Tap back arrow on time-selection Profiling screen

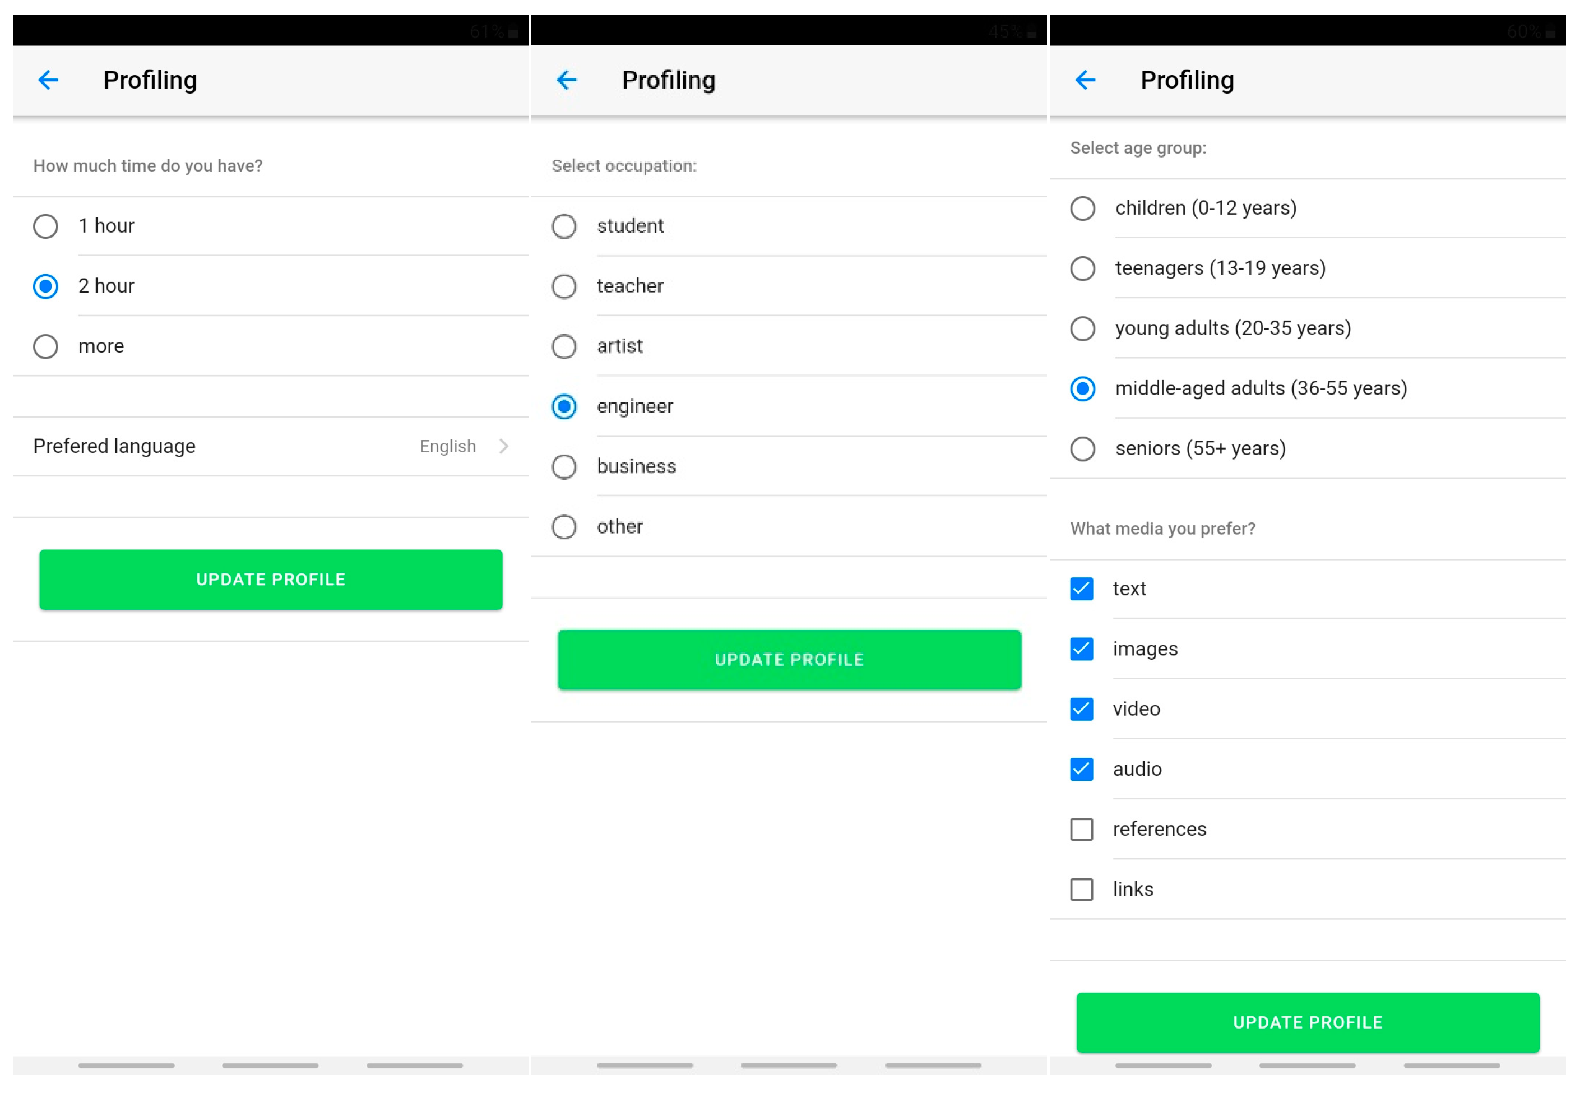pyautogui.click(x=48, y=80)
